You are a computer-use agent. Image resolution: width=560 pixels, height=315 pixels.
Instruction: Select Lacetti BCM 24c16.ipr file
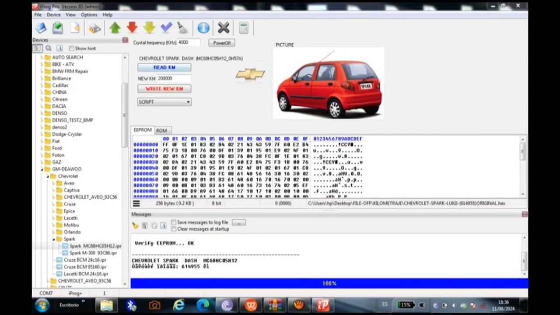[x=82, y=274]
